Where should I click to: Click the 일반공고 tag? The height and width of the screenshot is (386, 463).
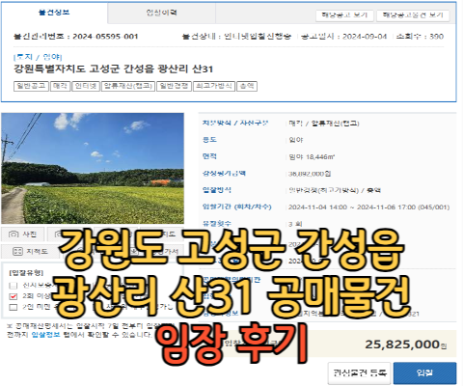(31, 86)
